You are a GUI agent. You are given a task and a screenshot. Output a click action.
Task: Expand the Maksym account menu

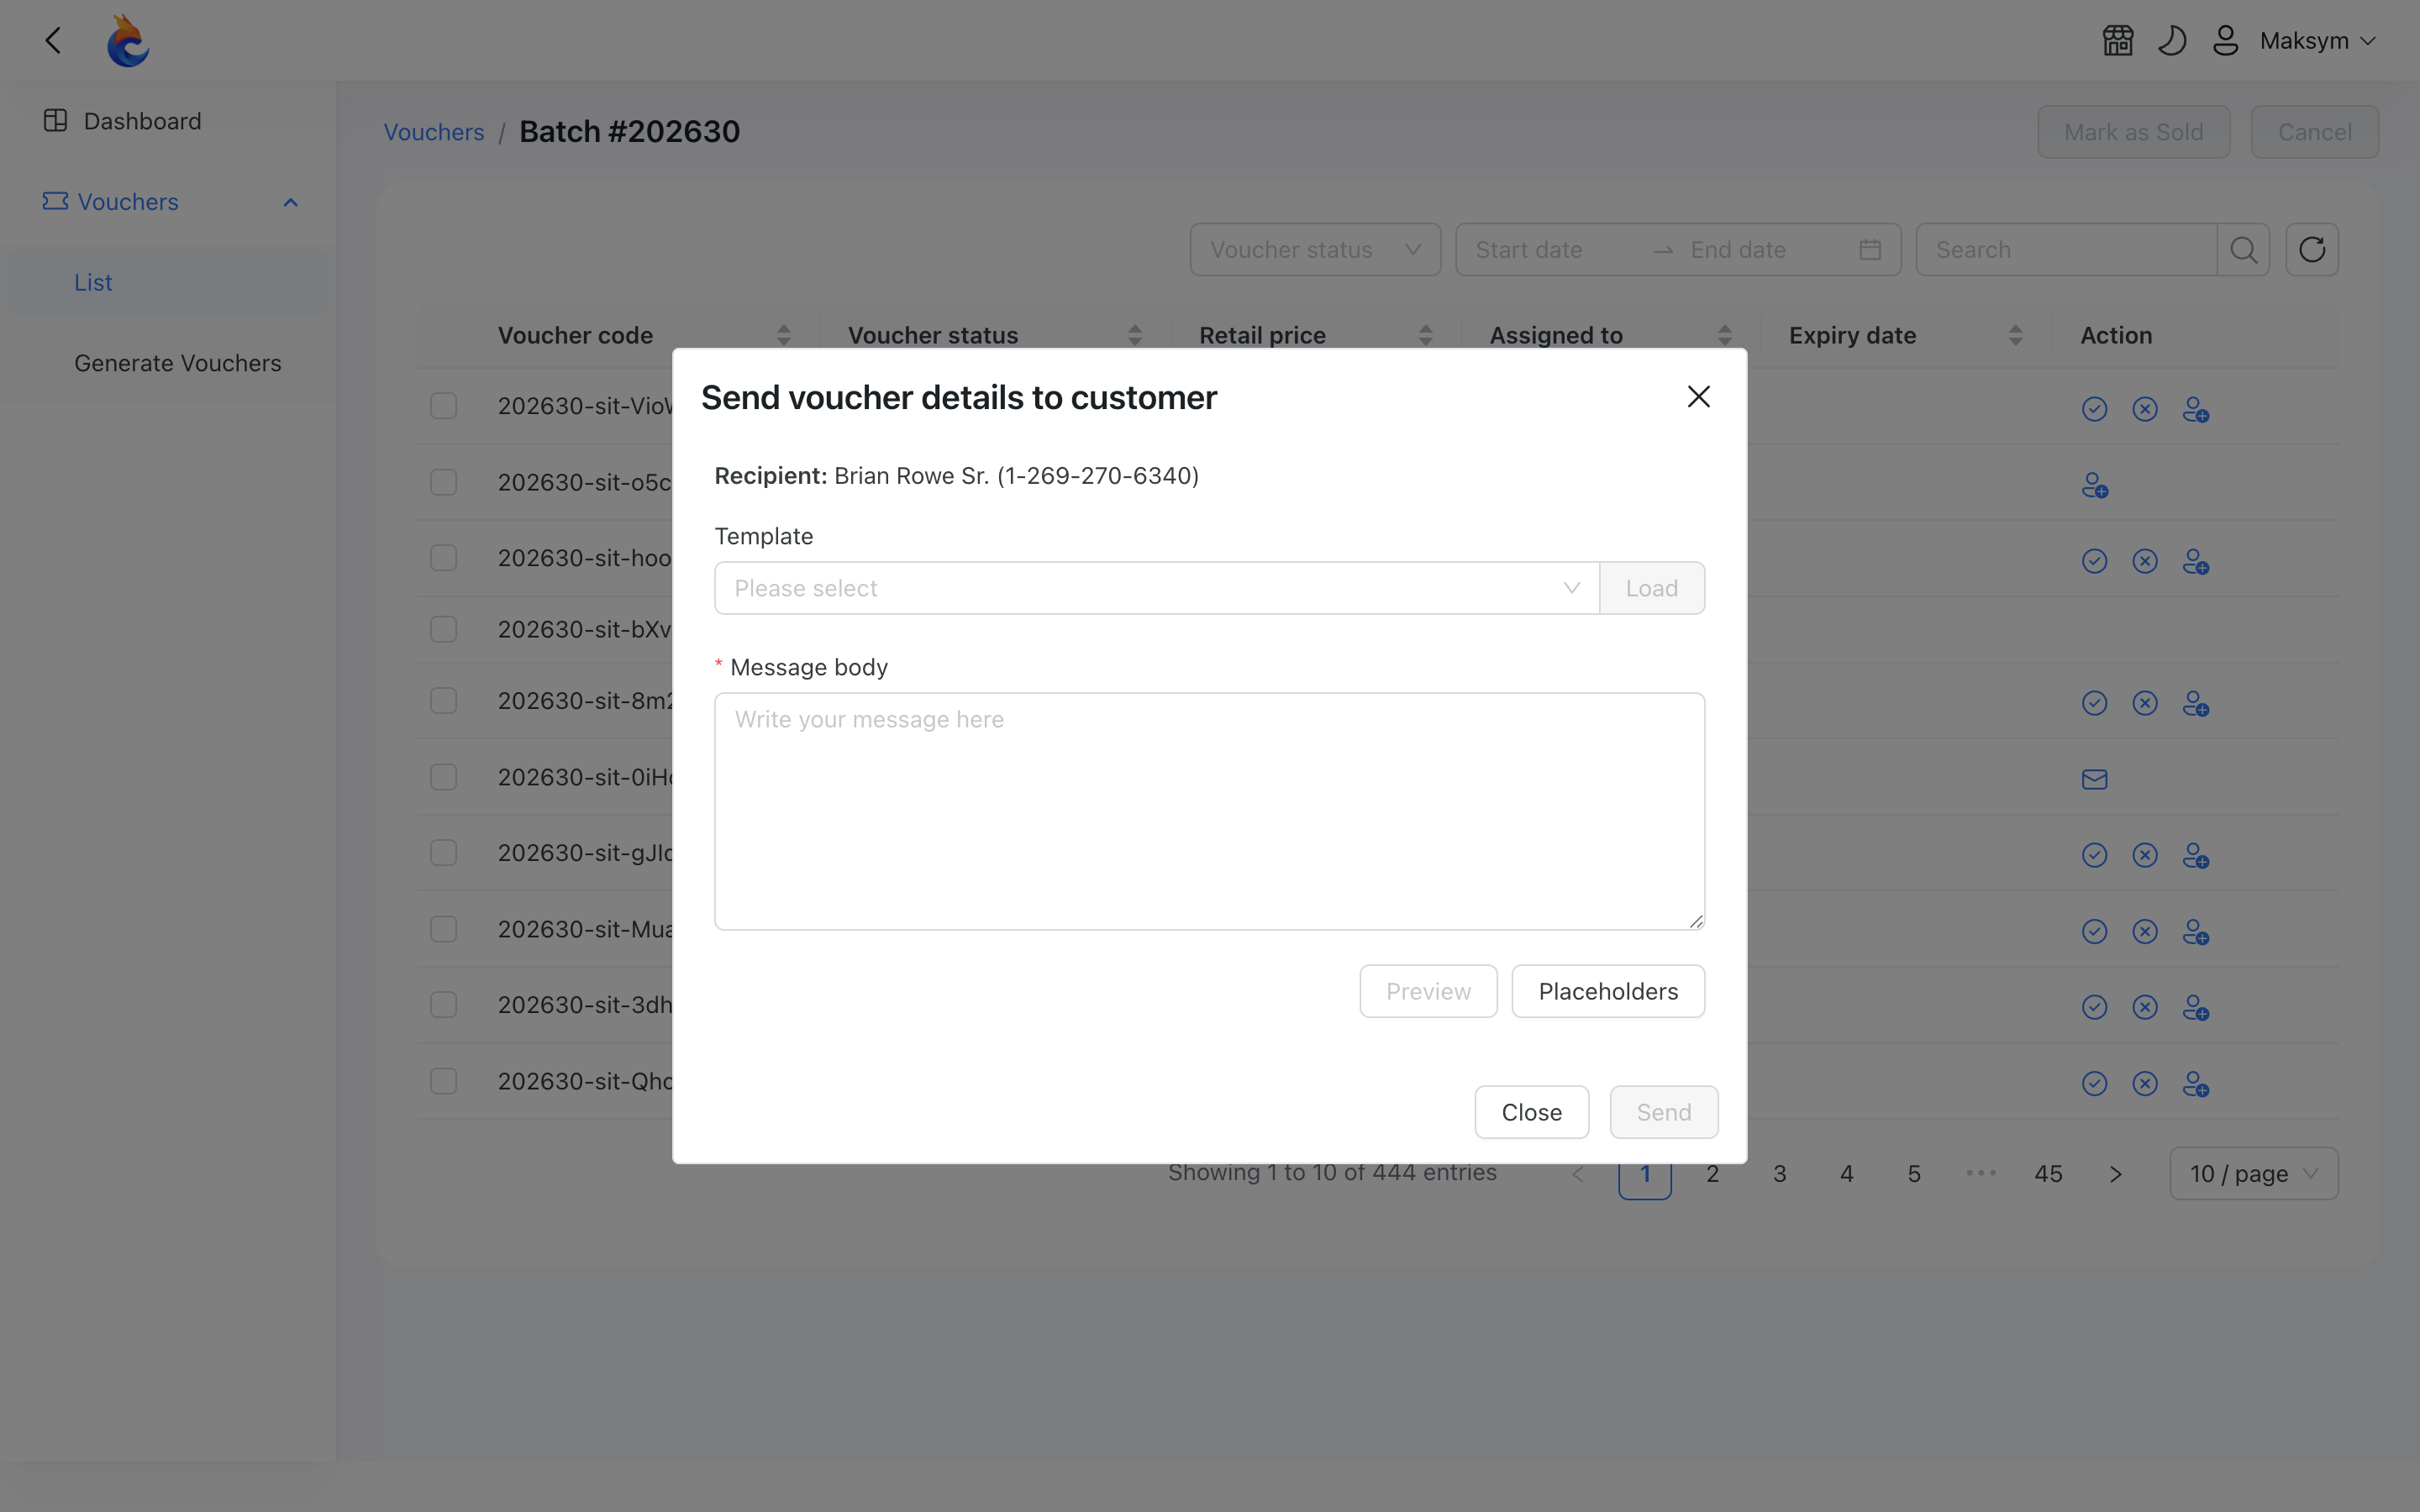tap(2317, 41)
